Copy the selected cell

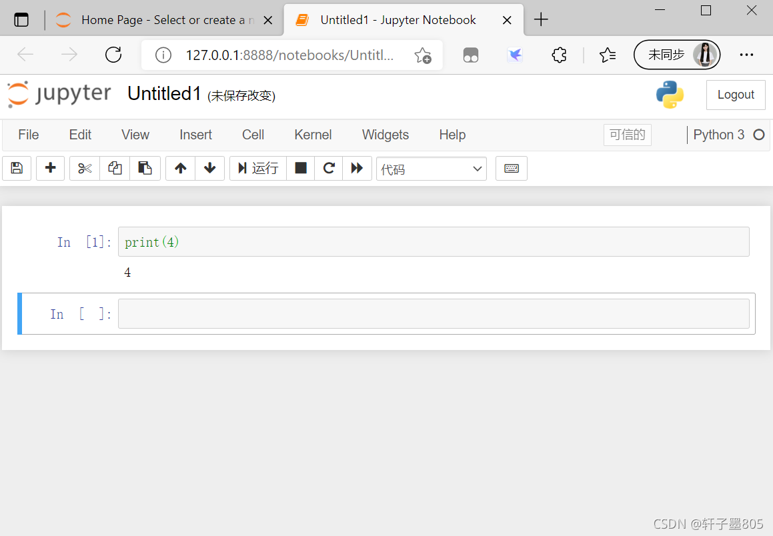115,169
